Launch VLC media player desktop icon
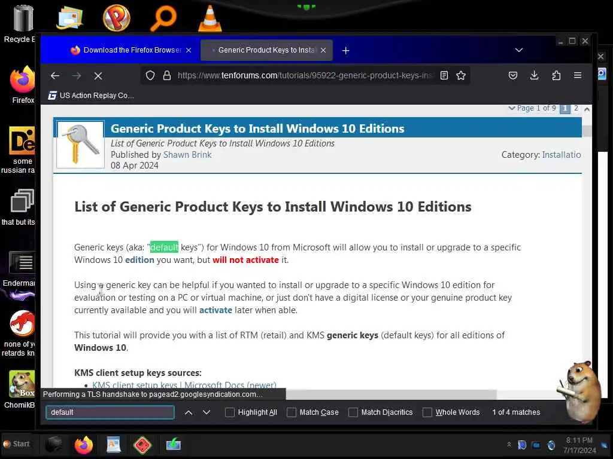This screenshot has width=613, height=459. (x=210, y=19)
